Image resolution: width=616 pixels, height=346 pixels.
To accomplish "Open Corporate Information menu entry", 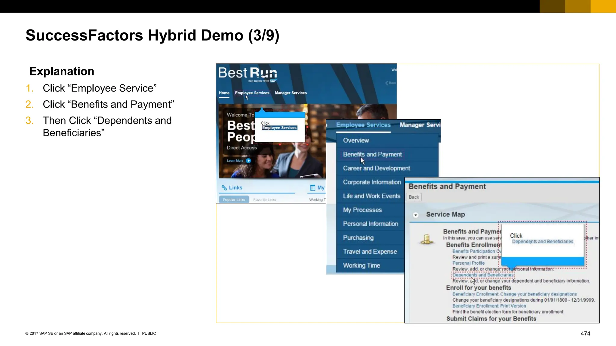I will 372,182.
